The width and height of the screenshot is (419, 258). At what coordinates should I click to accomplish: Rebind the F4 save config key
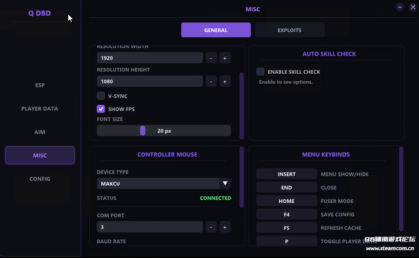coord(287,214)
